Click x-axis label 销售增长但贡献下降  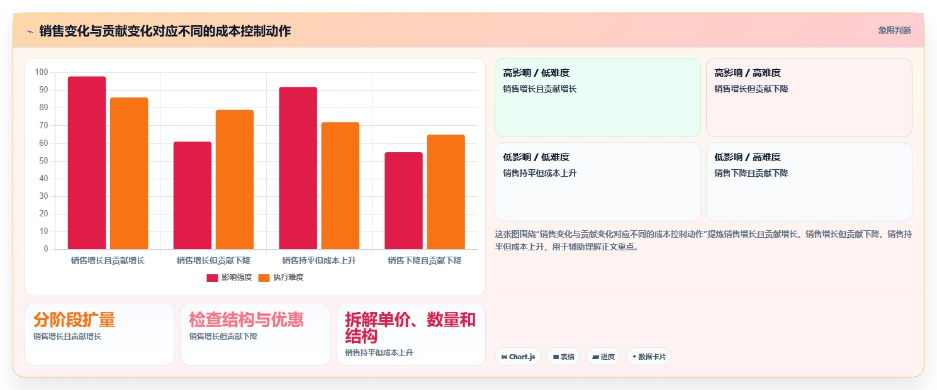click(213, 260)
